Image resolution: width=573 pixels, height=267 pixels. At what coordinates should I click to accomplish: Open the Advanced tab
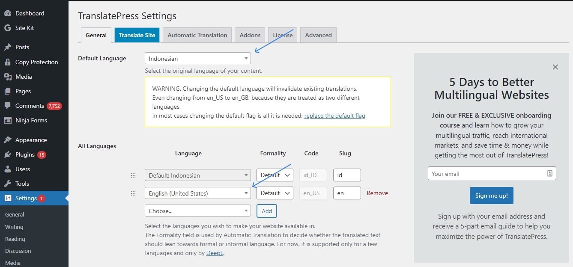coord(318,35)
